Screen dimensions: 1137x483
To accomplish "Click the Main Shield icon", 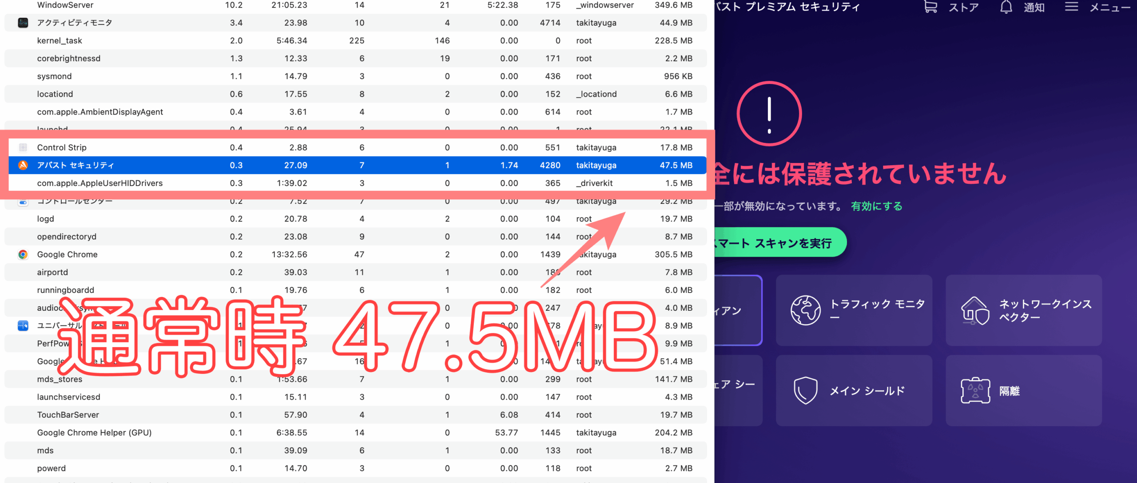I will 806,390.
